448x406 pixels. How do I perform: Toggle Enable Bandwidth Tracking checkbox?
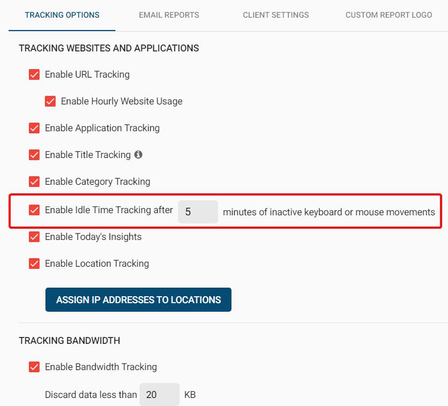34,367
